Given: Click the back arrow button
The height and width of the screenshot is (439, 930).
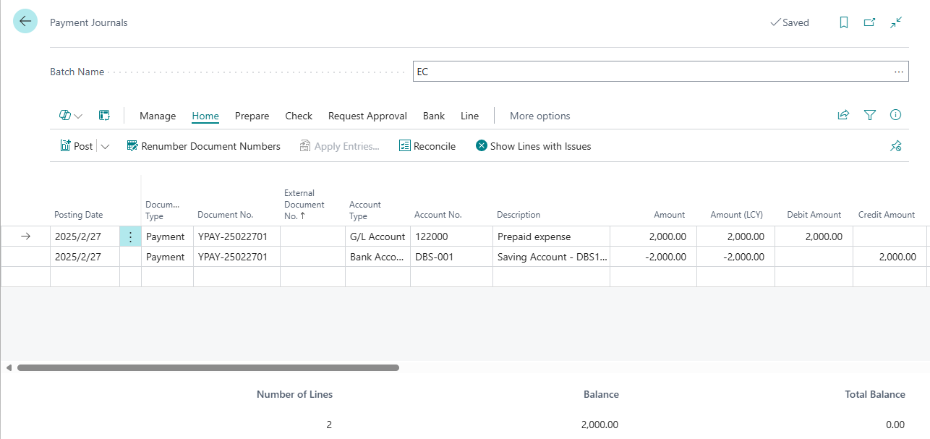Looking at the screenshot, I should 25,22.
